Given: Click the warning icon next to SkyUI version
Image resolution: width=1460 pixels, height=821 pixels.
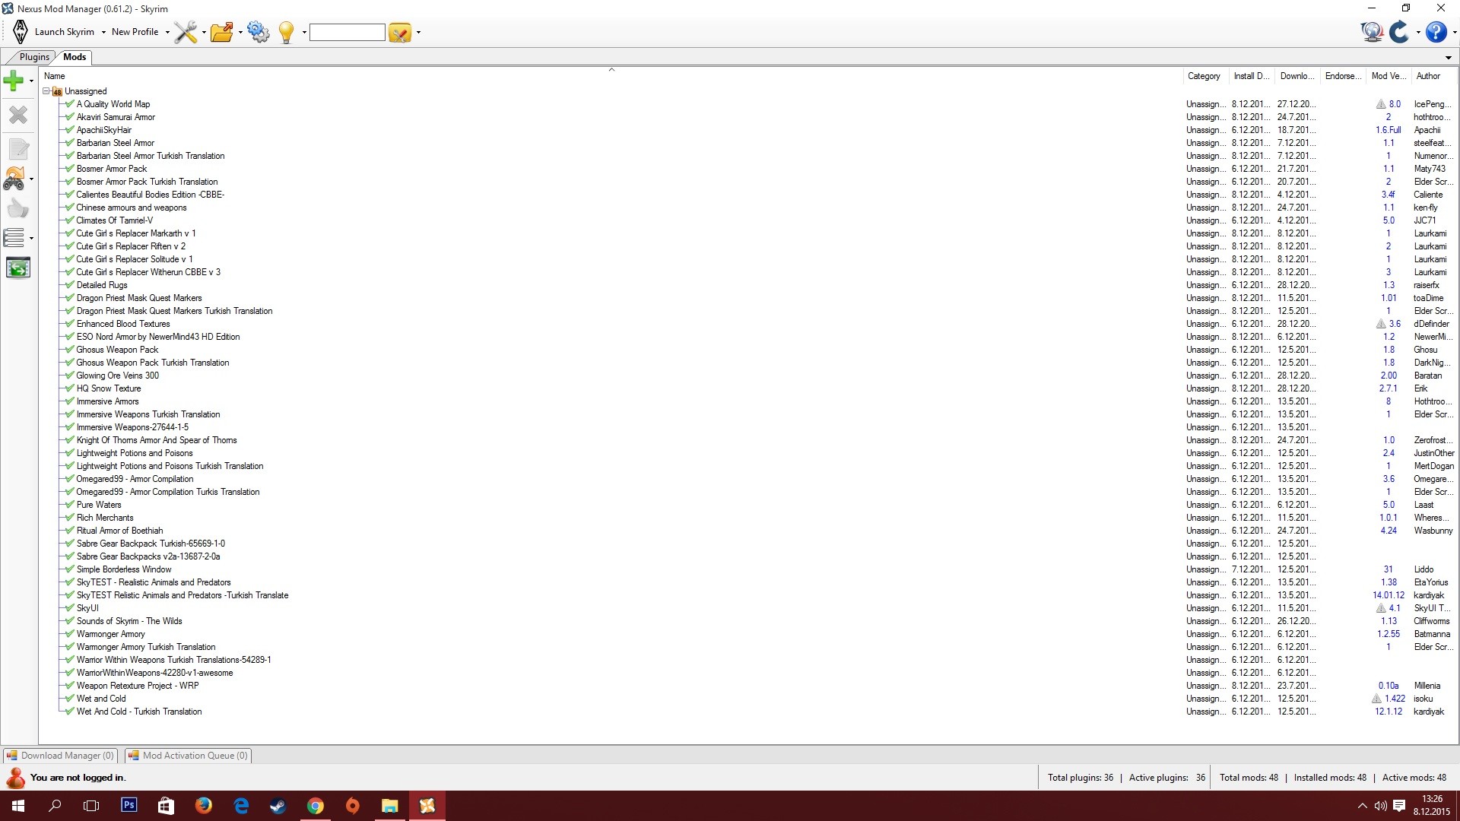Looking at the screenshot, I should pyautogui.click(x=1381, y=608).
